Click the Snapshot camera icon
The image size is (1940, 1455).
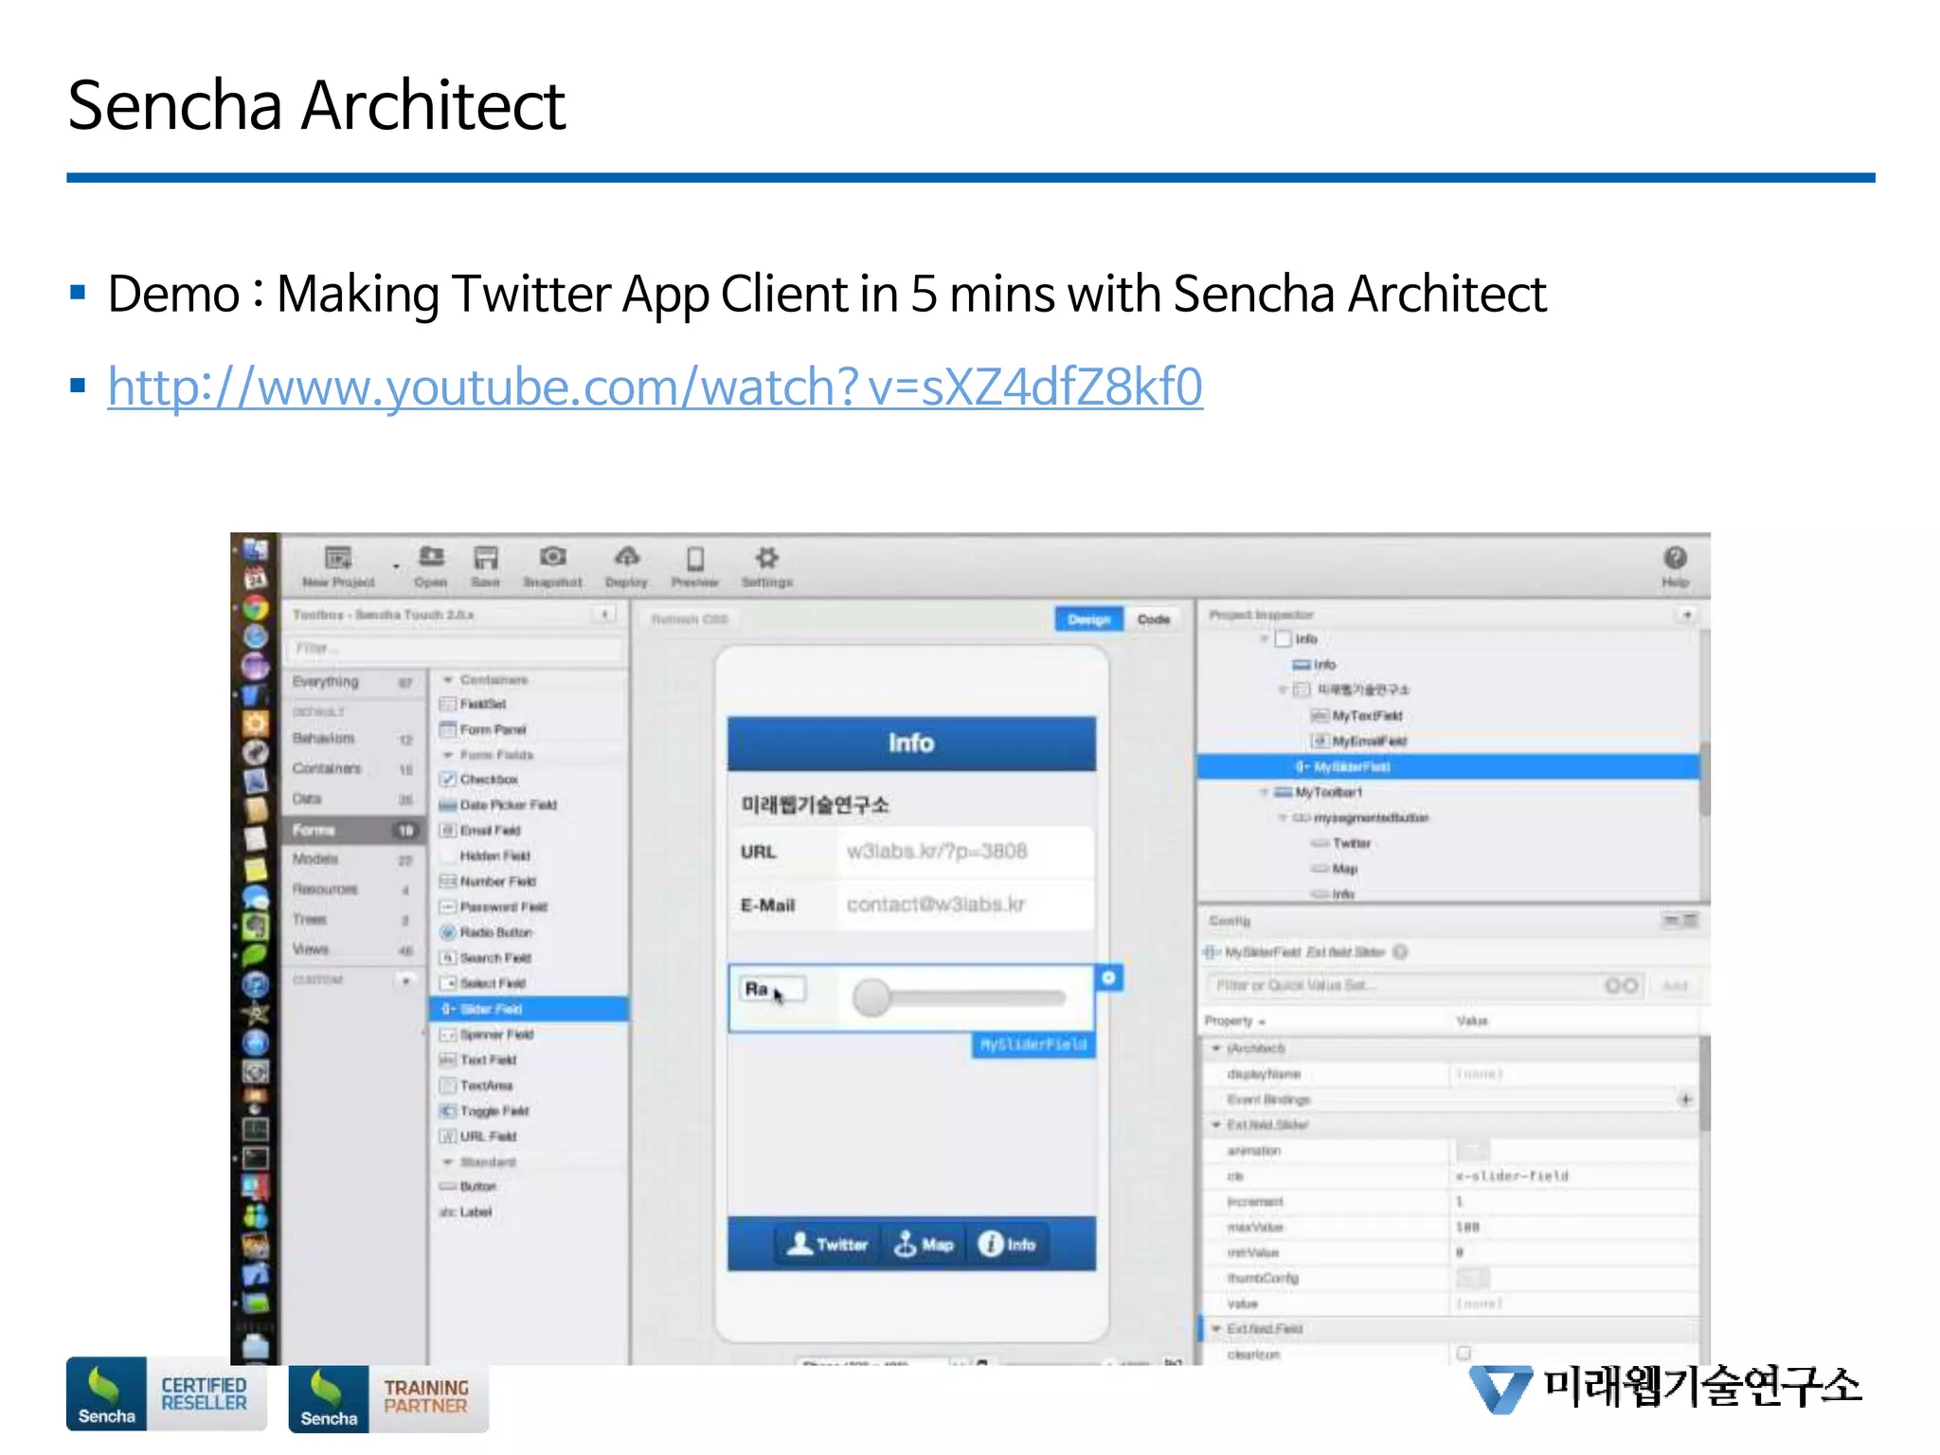[x=553, y=557]
